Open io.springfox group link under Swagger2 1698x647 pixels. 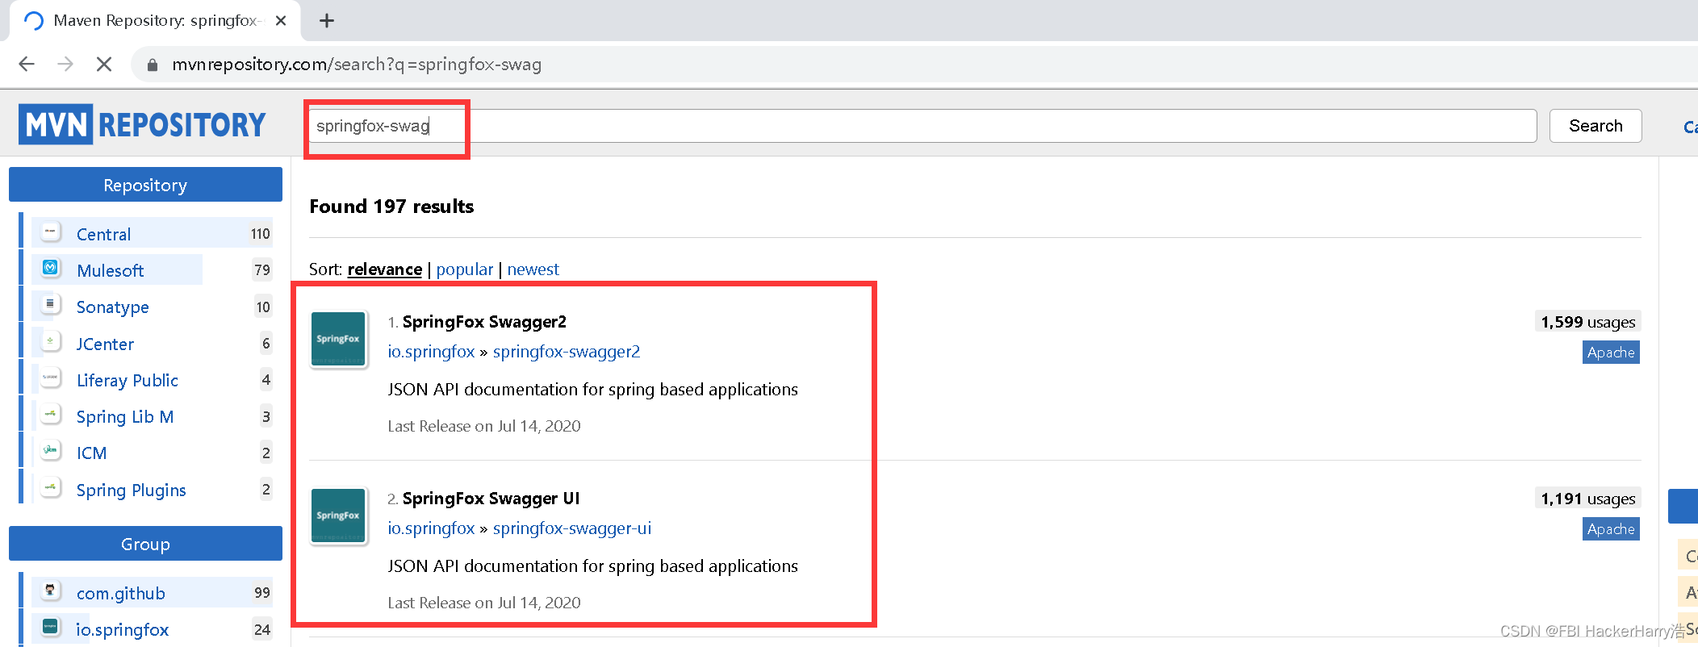432,352
